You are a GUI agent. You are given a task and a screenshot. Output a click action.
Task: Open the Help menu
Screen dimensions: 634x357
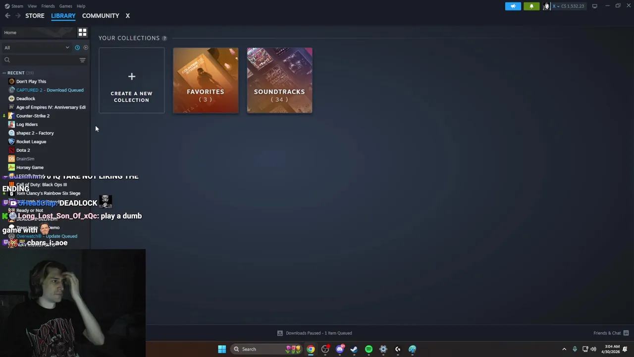tap(81, 6)
